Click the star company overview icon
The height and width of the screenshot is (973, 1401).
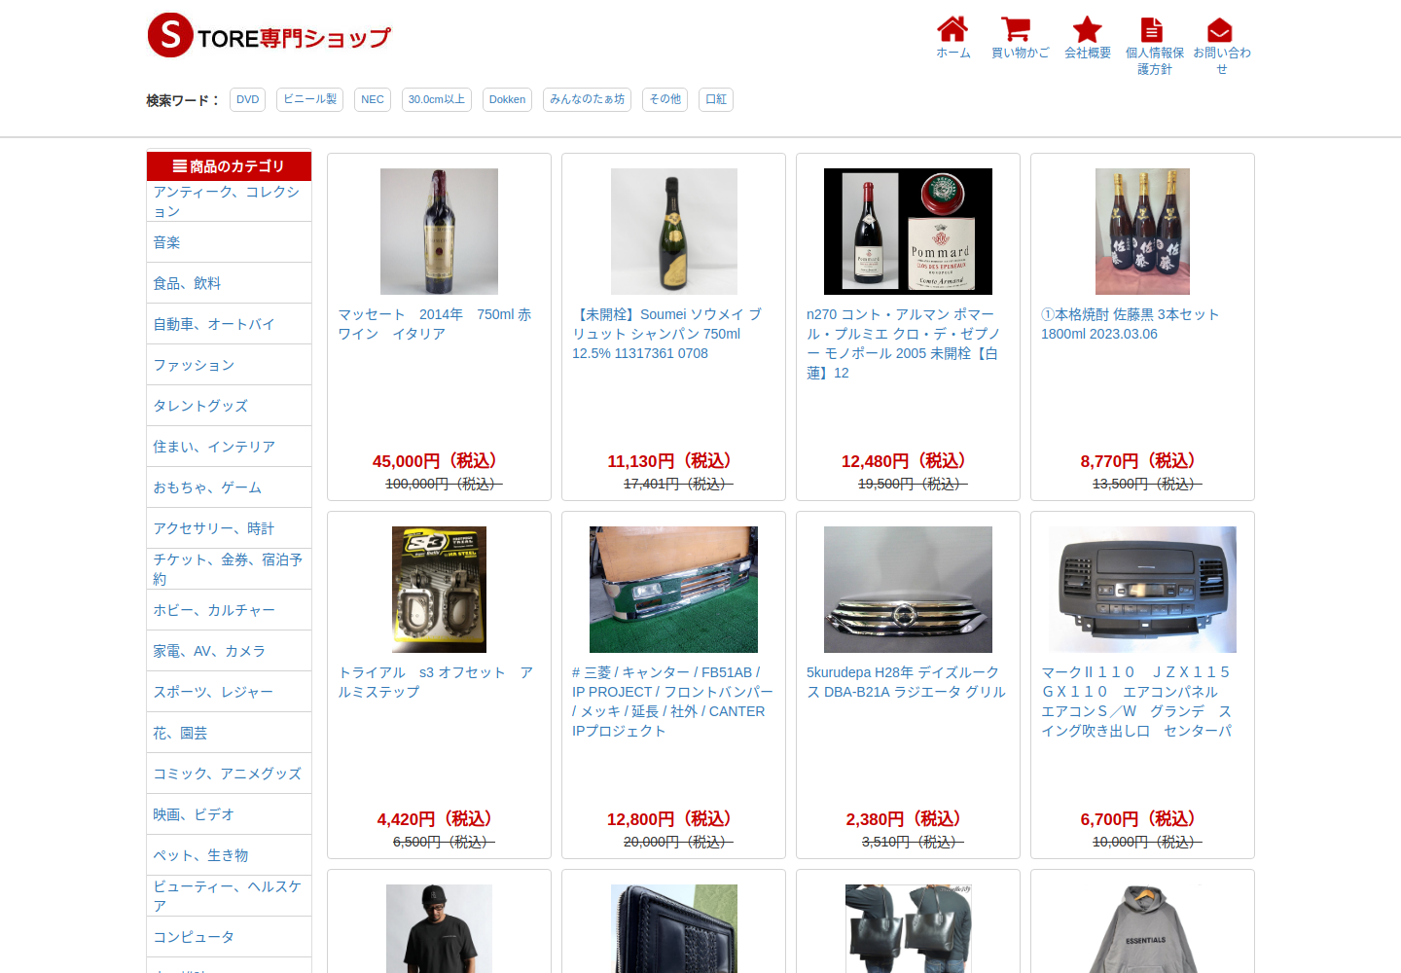click(1087, 29)
